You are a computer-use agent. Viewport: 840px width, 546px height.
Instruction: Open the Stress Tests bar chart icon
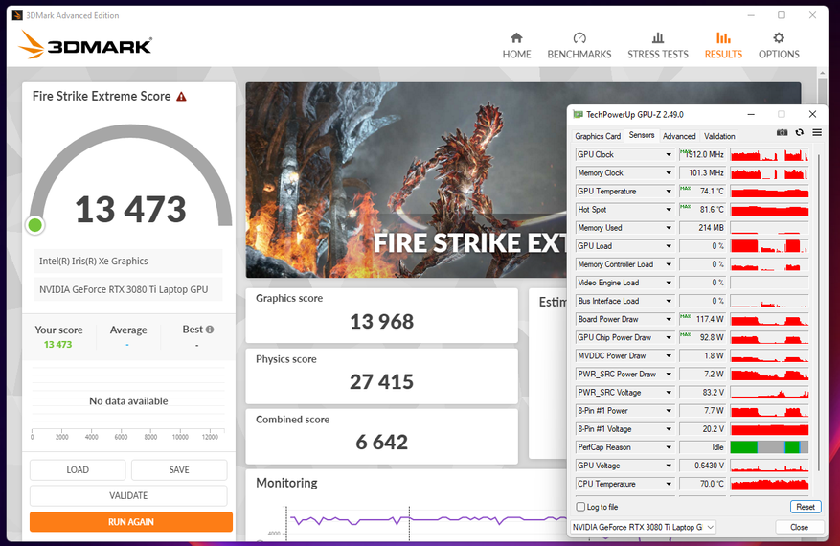point(658,38)
